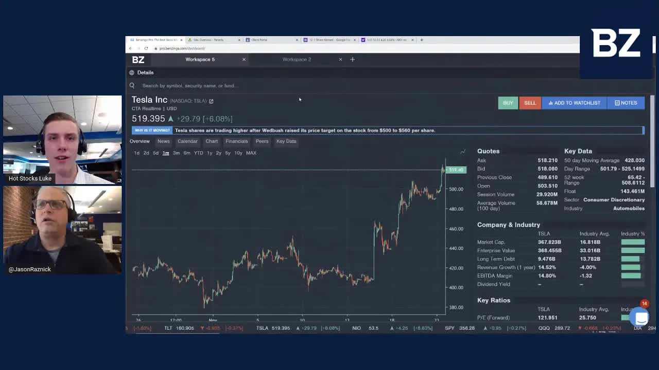The image size is (659, 370).
Task: Click the Ask value 518.210
Action: [547, 160]
